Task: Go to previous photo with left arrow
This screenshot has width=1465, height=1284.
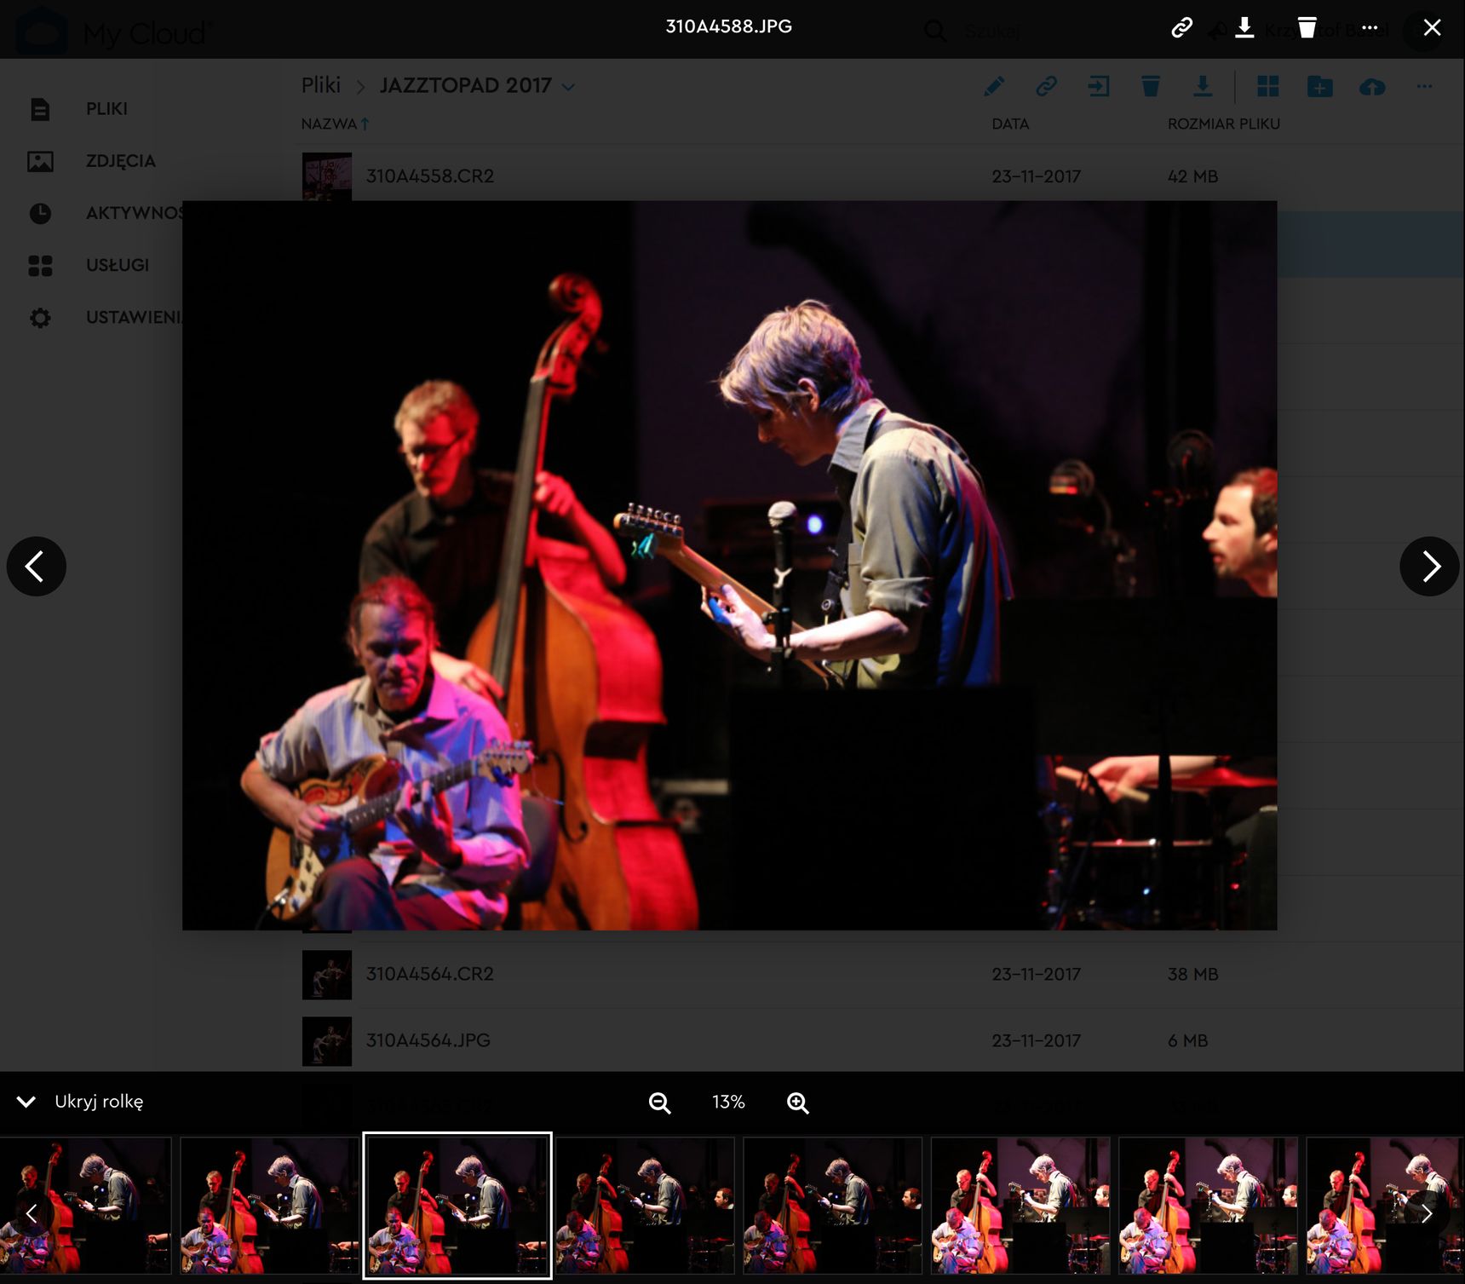Action: pyautogui.click(x=36, y=566)
